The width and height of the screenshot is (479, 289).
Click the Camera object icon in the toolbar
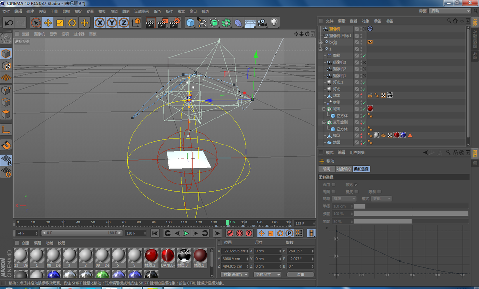coord(262,23)
